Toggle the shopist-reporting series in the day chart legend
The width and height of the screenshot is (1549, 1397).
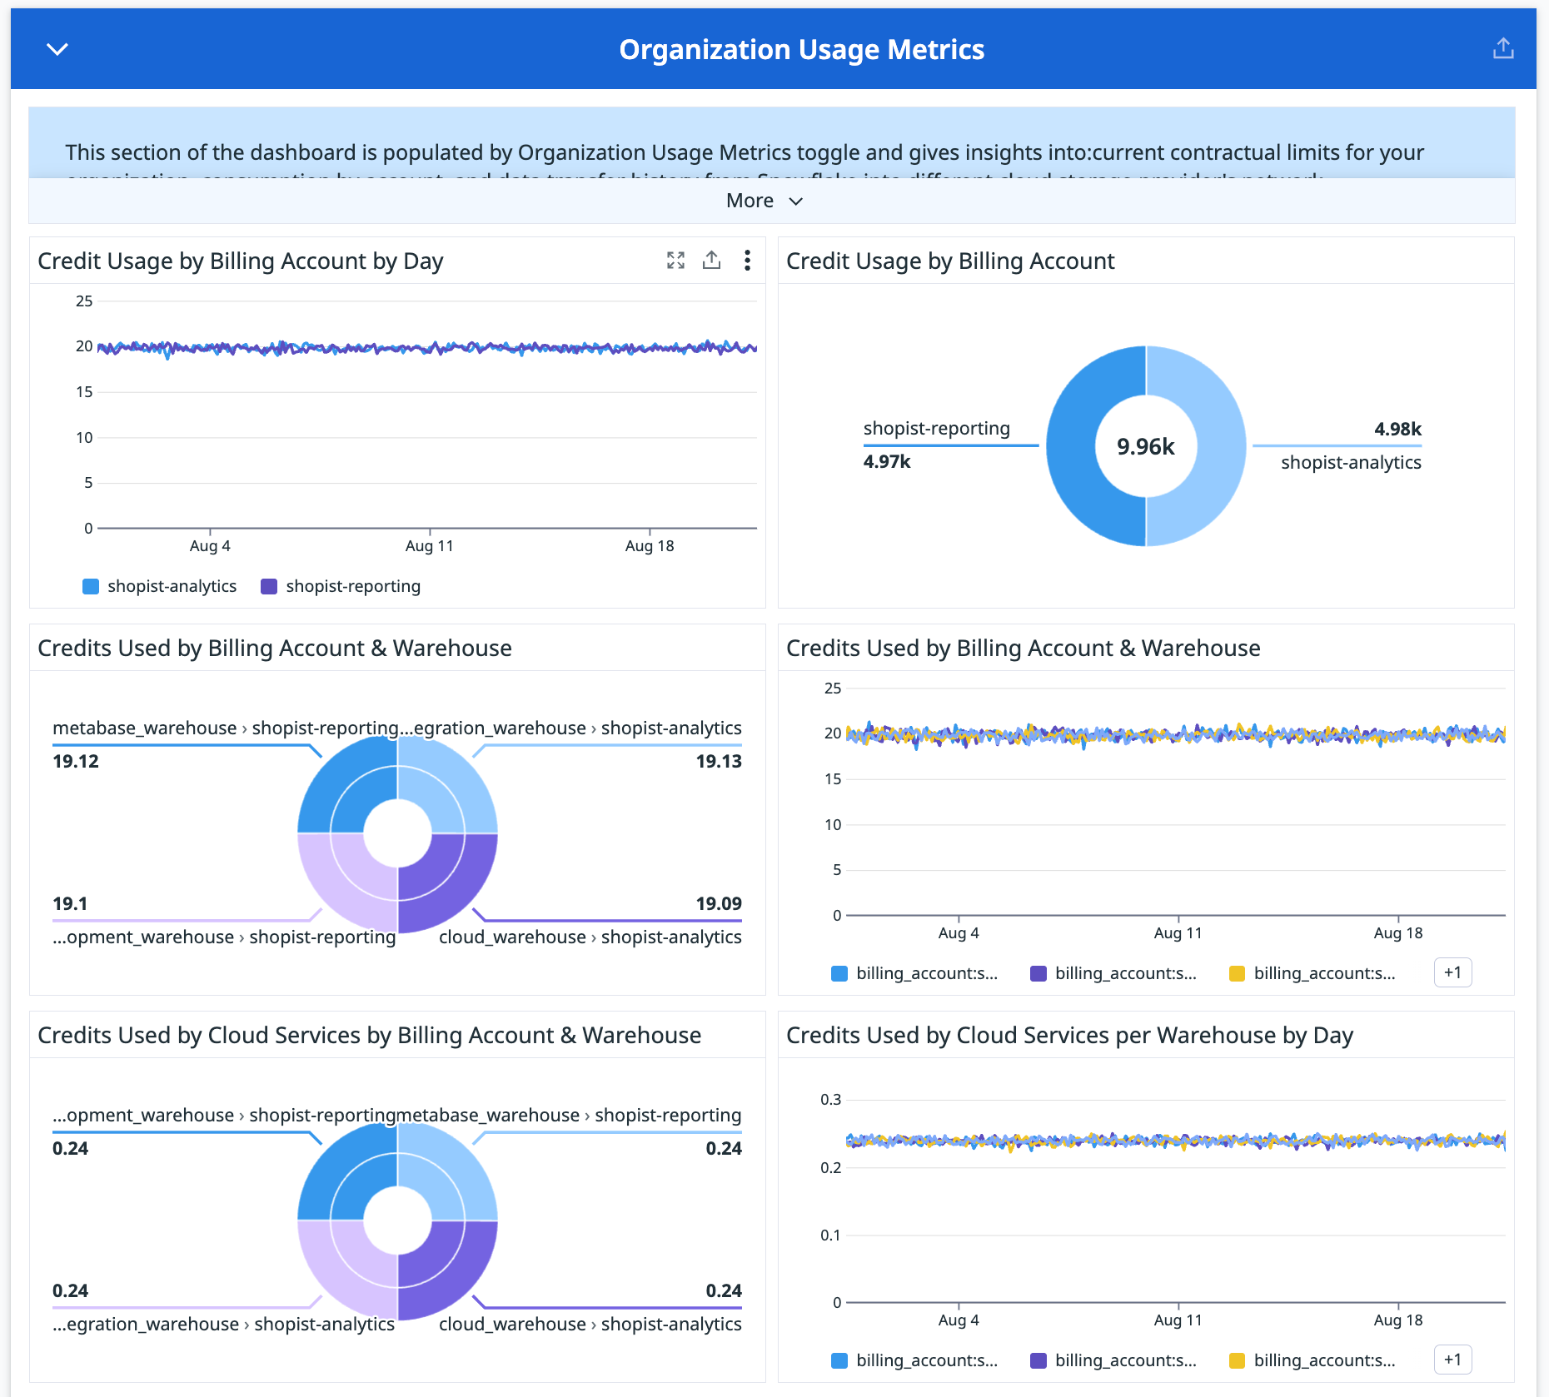point(340,585)
